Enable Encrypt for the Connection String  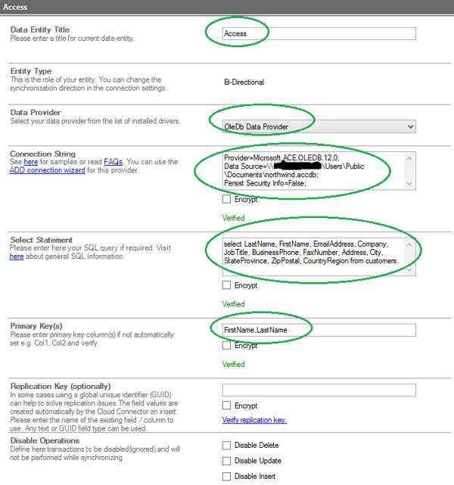(227, 201)
